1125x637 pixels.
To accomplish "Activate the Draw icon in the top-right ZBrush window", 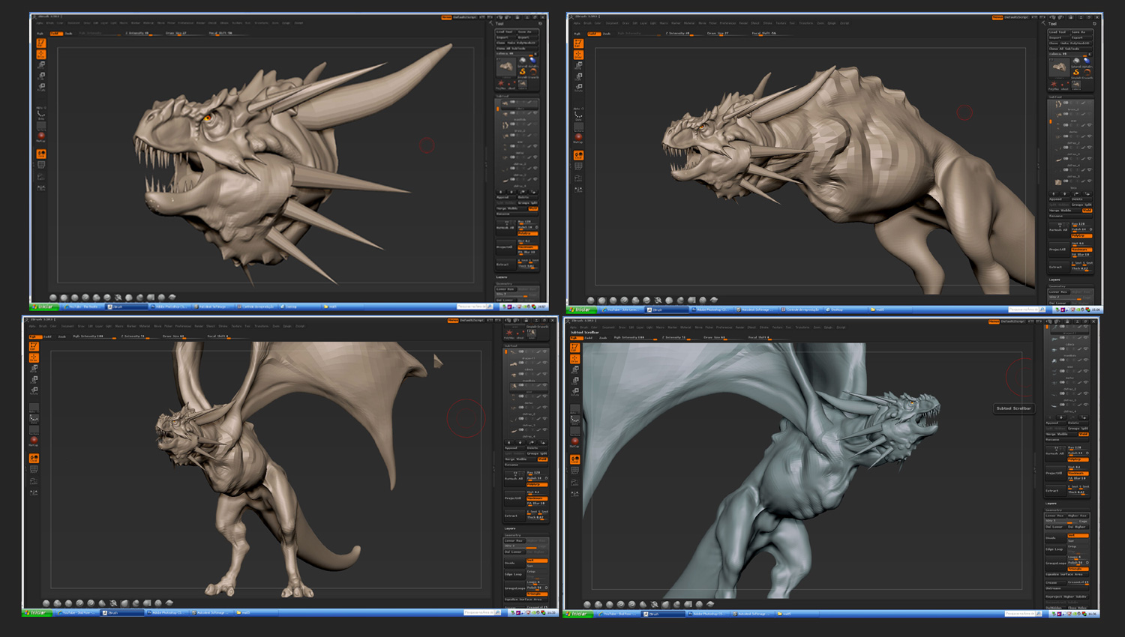I will pos(578,54).
